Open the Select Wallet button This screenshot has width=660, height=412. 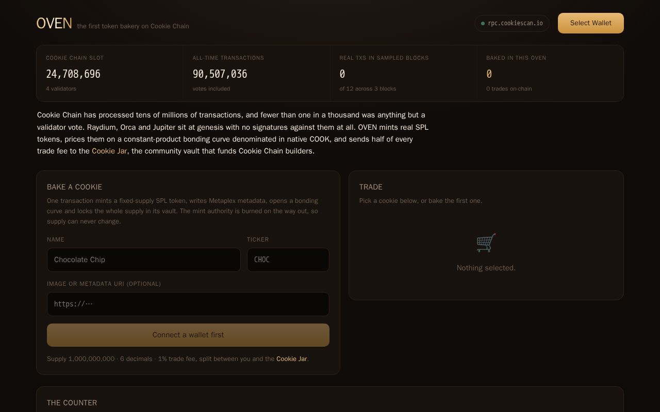[x=590, y=23]
